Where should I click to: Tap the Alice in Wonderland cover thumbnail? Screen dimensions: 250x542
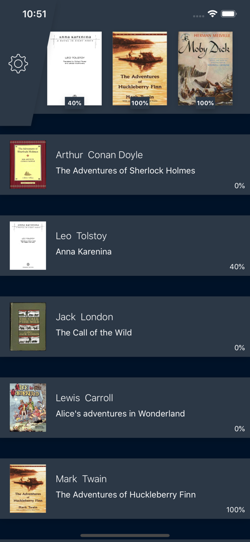pos(28,408)
